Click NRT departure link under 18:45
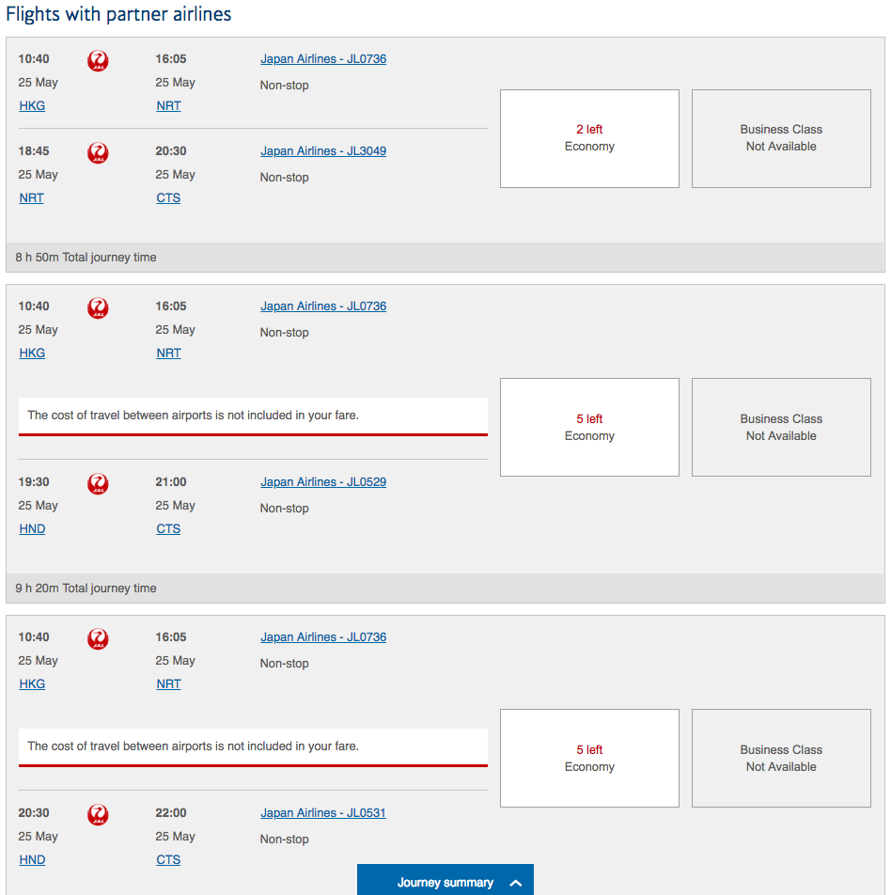 click(x=31, y=198)
